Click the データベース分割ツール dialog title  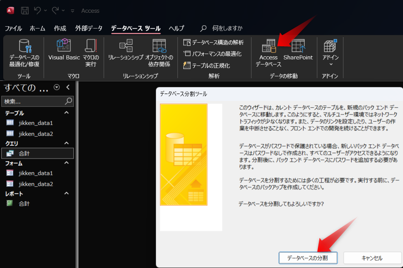coord(183,94)
